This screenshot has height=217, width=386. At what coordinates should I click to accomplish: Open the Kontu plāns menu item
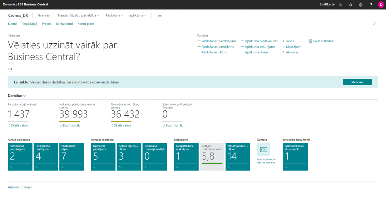pyautogui.click(x=86, y=24)
